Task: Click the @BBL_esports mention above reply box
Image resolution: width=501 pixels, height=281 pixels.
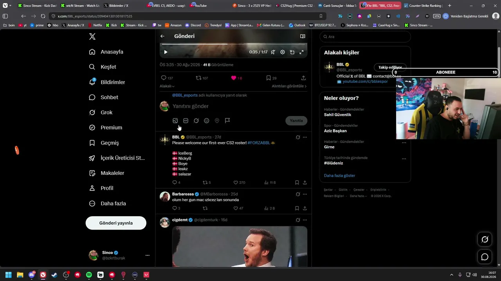Action: 185,95
